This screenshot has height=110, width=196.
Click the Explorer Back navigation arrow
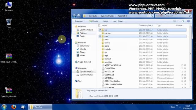74,16
